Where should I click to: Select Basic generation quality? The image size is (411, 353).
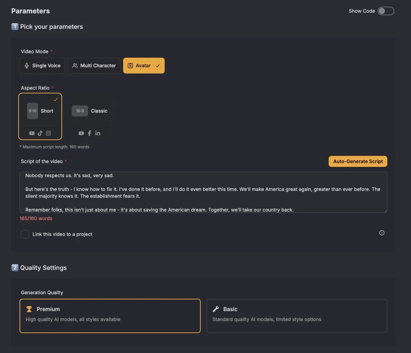point(297,316)
